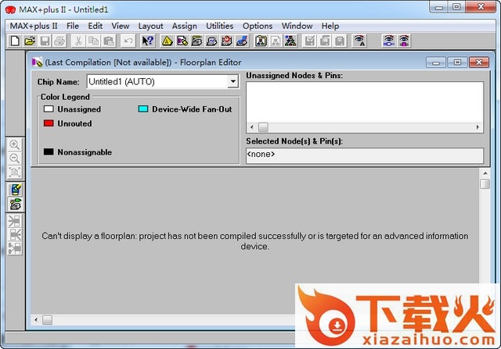The width and height of the screenshot is (501, 349).
Task: Click the Project Save & Simulate icon
Action: pyautogui.click(x=340, y=41)
